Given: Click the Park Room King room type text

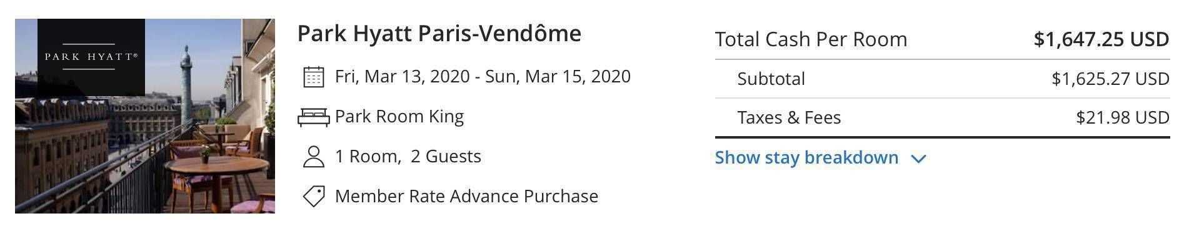Looking at the screenshot, I should point(399,117).
